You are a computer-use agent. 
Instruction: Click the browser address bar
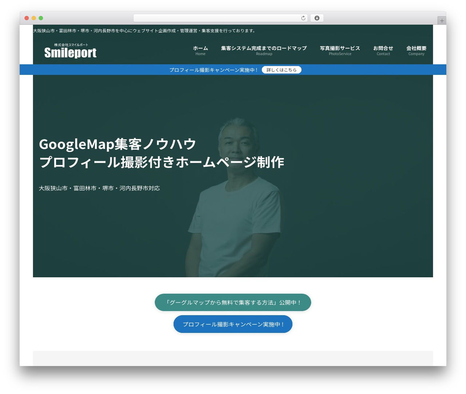(220, 18)
